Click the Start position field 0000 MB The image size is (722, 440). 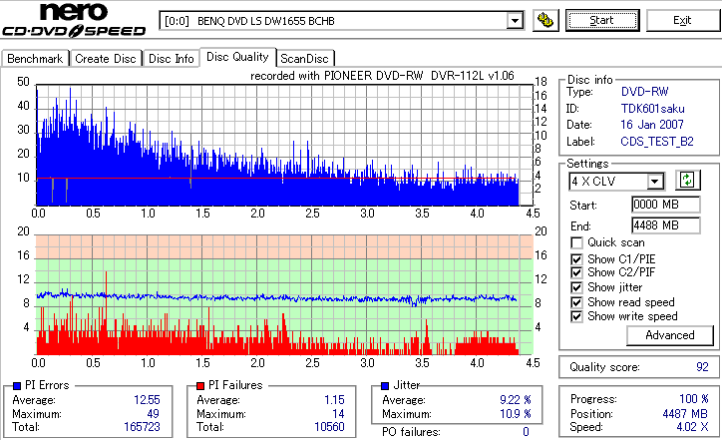(x=666, y=205)
